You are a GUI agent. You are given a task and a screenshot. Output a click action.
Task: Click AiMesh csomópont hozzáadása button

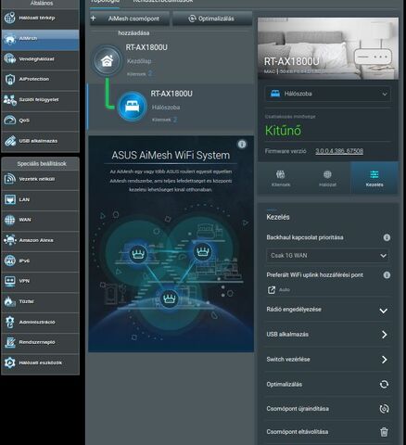[130, 19]
